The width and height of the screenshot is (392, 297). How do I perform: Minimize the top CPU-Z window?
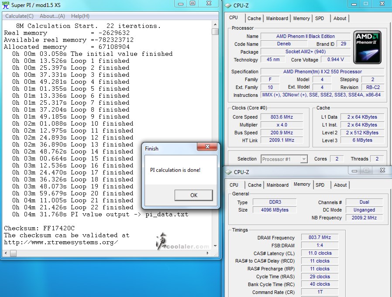[x=354, y=4]
